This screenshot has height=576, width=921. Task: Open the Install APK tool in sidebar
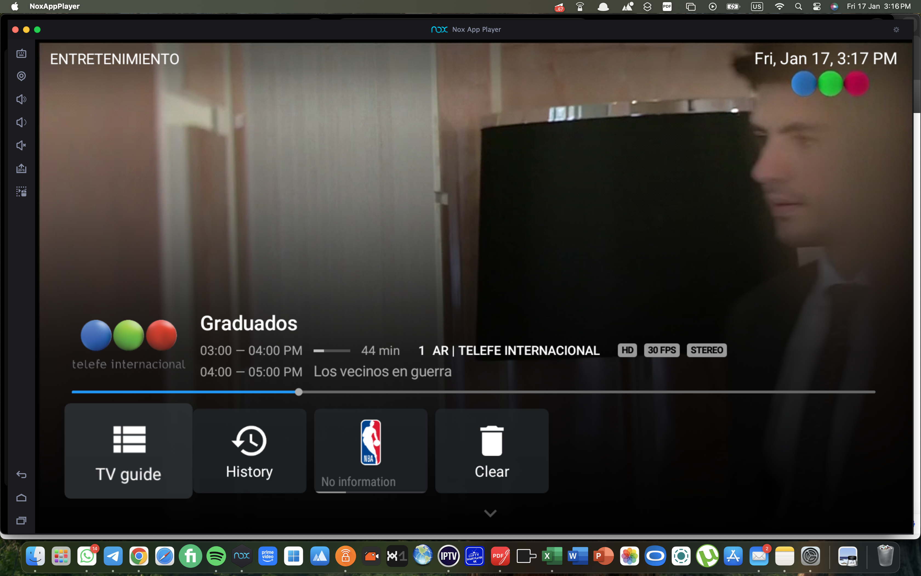[21, 168]
